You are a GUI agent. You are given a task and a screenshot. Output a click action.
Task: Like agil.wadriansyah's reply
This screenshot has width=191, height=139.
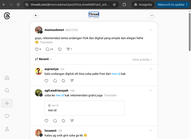click(46, 121)
